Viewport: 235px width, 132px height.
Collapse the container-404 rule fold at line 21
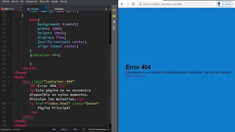click(x=9, y=55)
